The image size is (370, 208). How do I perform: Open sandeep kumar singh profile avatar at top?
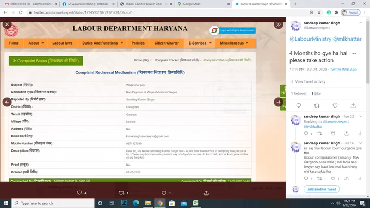point(295,26)
